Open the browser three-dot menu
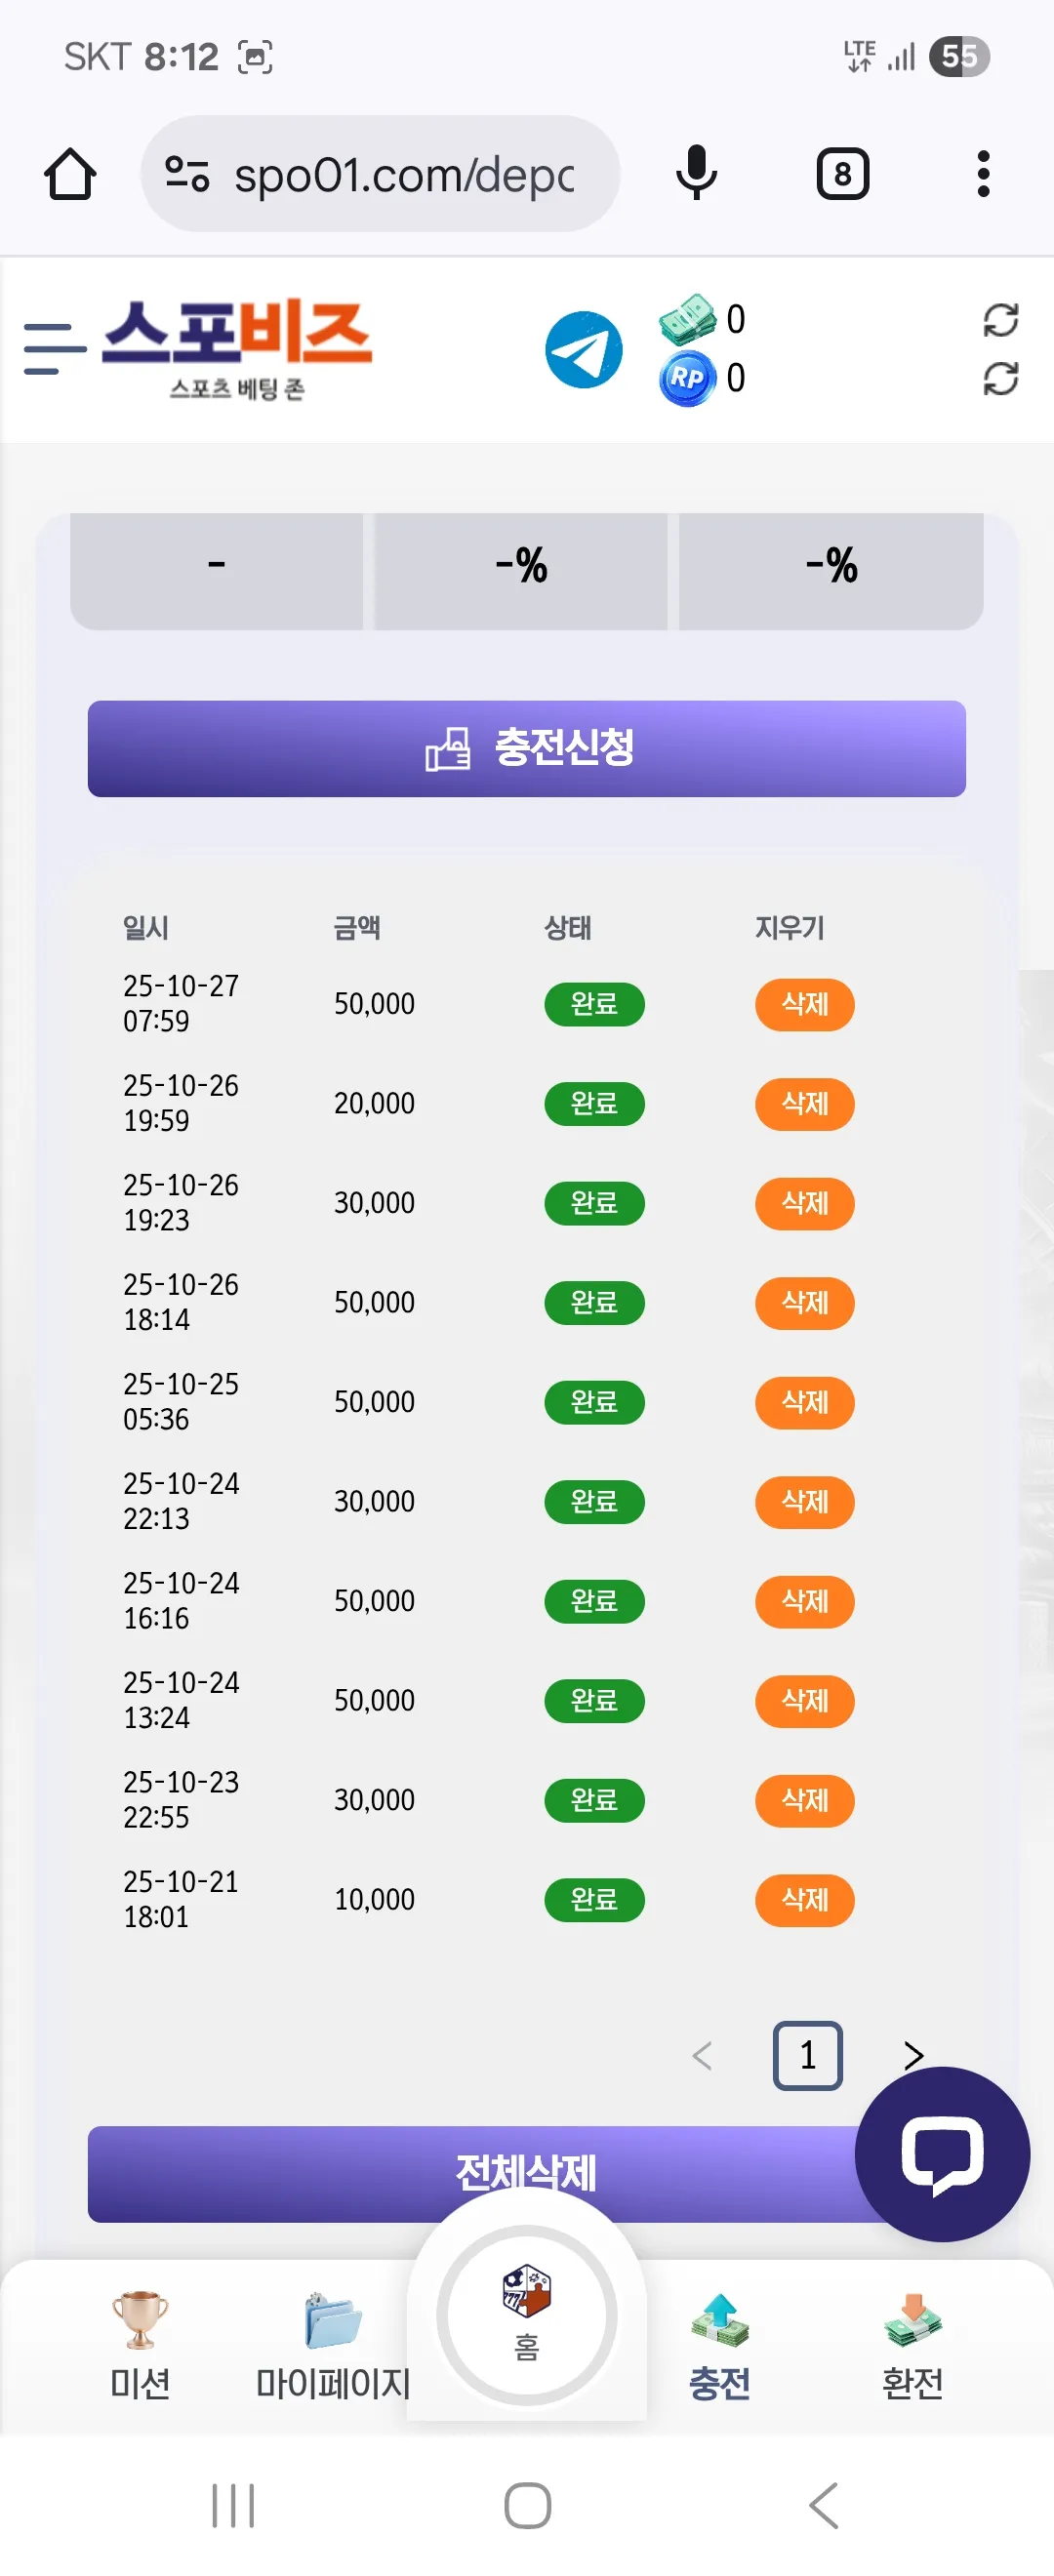1054x2576 pixels. coord(983,174)
